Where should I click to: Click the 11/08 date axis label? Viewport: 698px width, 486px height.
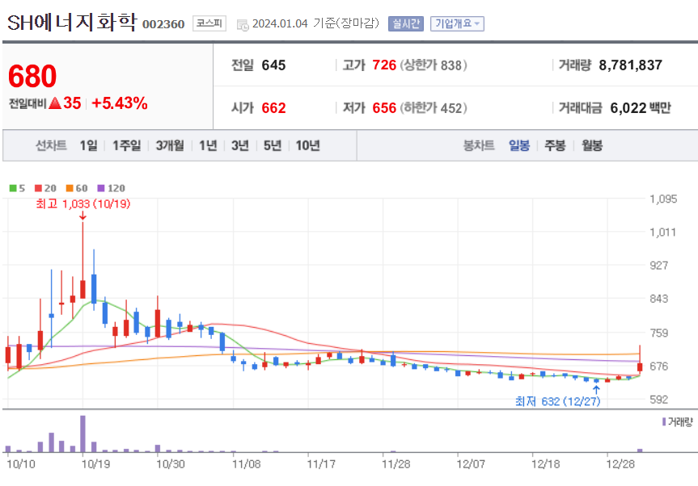click(x=246, y=463)
